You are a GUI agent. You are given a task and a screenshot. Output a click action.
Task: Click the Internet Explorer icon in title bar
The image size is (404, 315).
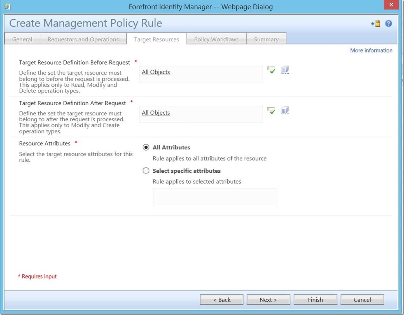pos(7,6)
